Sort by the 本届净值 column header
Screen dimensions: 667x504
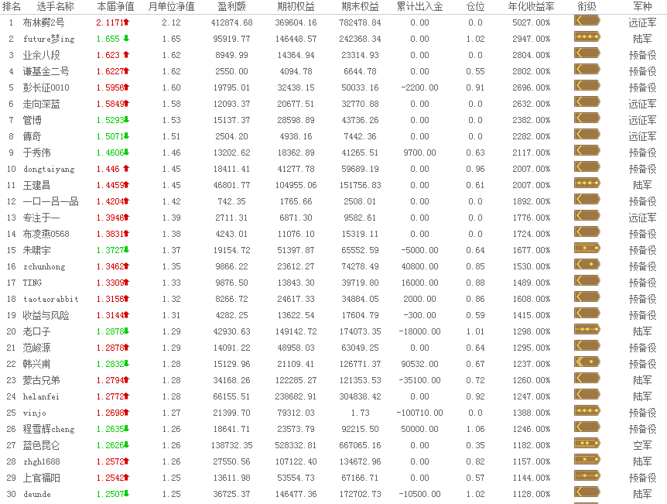tap(115, 6)
